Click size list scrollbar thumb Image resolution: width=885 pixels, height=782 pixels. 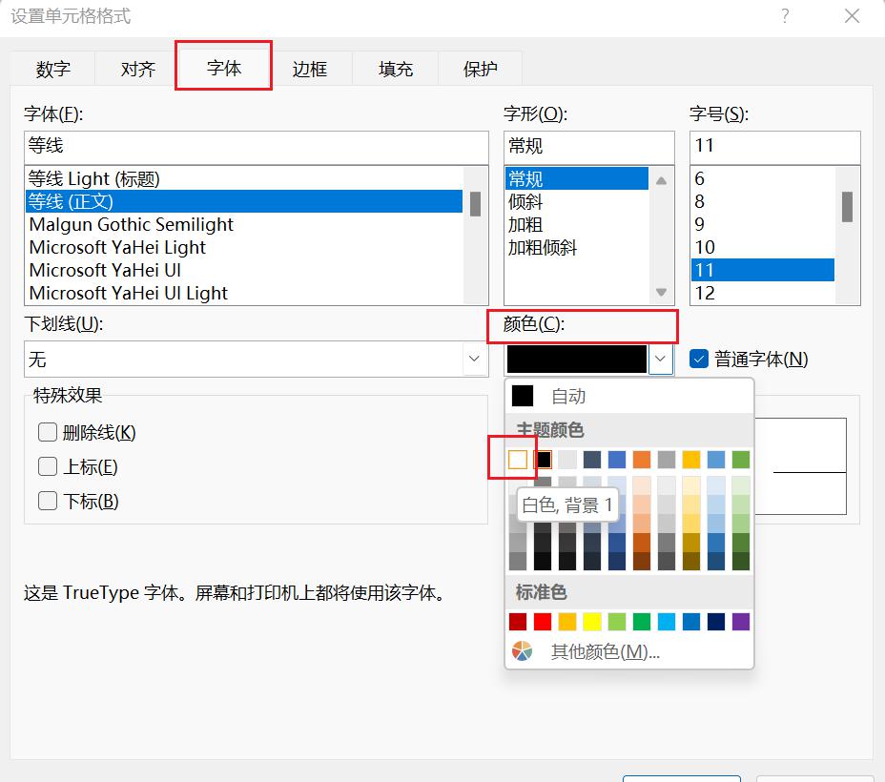(x=847, y=207)
